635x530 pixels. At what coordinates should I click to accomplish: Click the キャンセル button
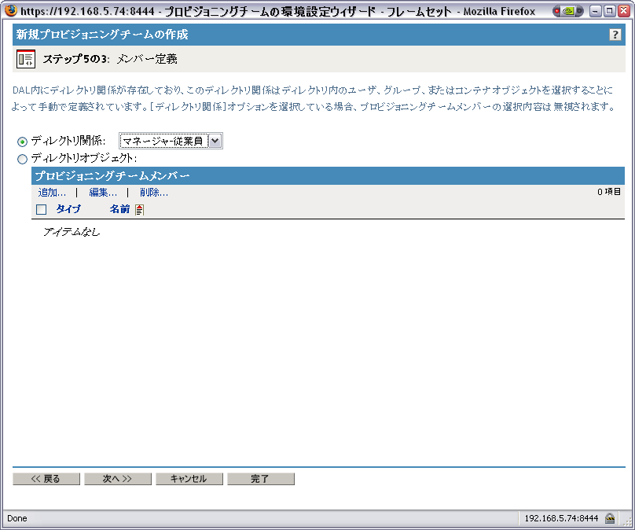click(189, 479)
